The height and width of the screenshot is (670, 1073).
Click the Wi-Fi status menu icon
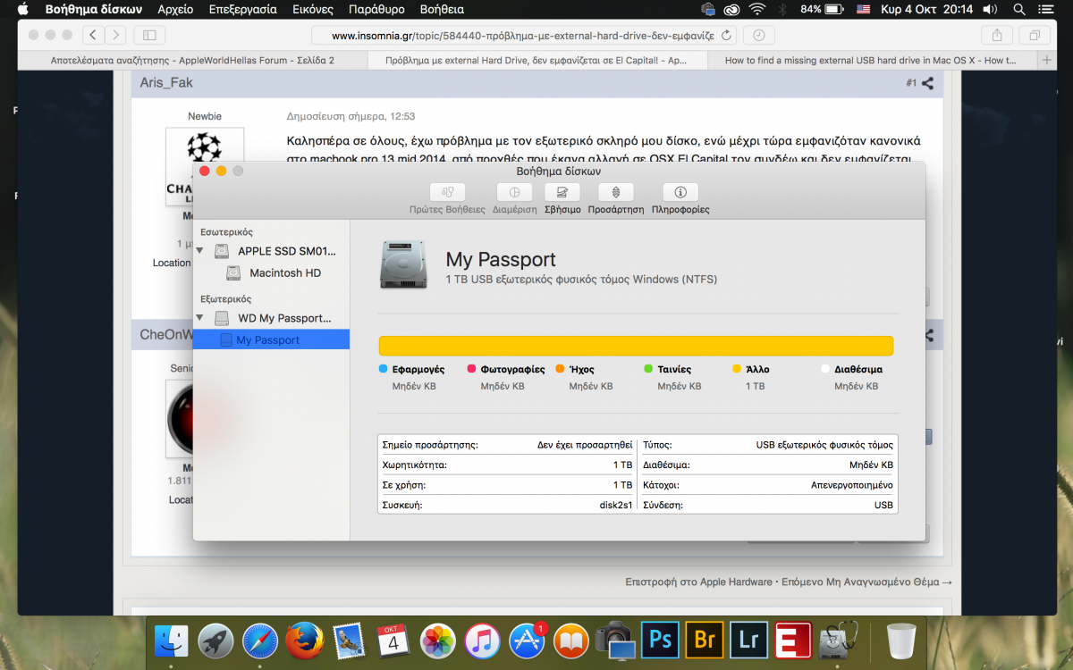757,9
